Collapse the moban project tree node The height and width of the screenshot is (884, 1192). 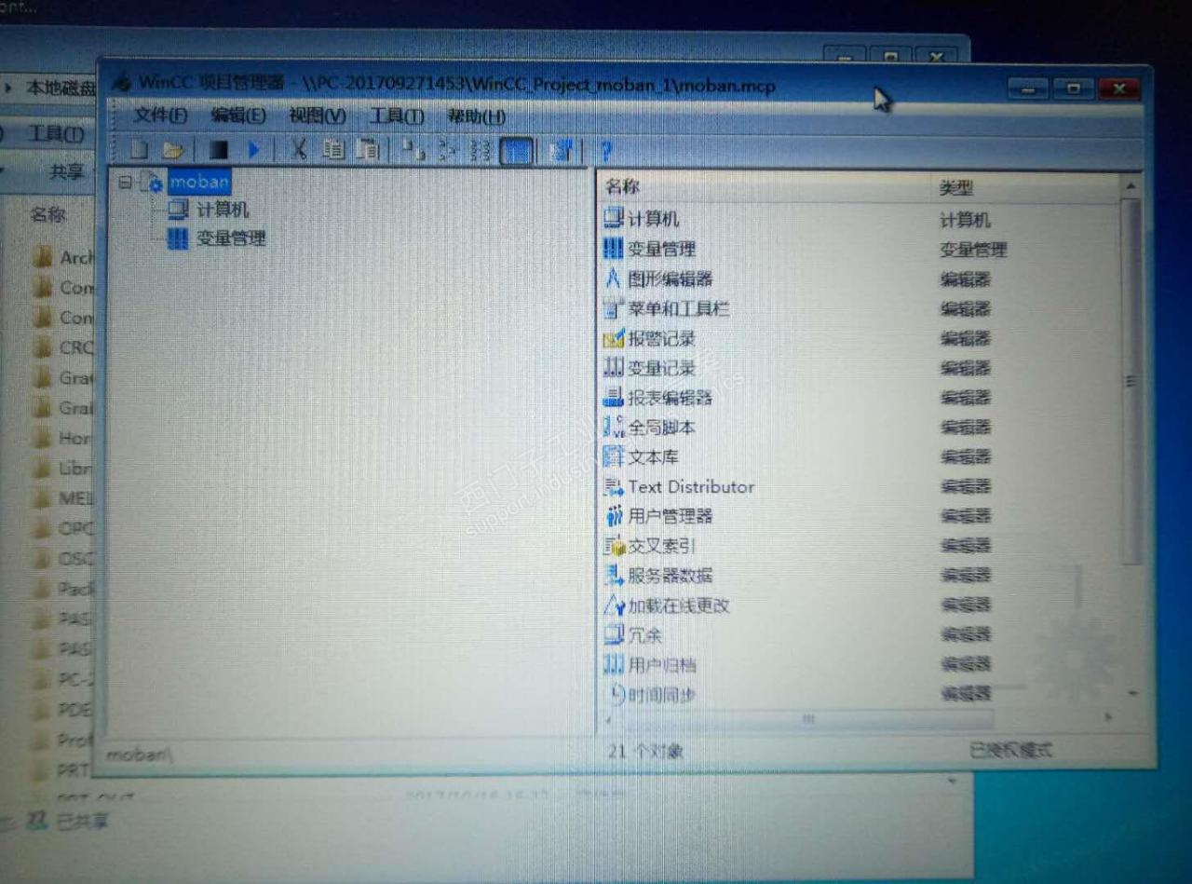pos(125,184)
